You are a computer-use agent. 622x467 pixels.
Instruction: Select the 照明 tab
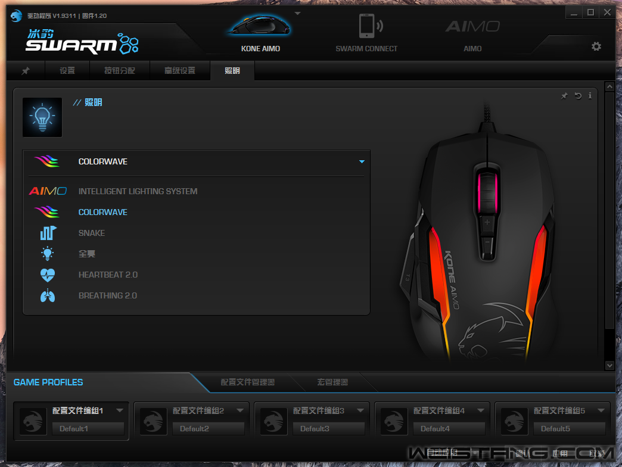click(x=232, y=71)
